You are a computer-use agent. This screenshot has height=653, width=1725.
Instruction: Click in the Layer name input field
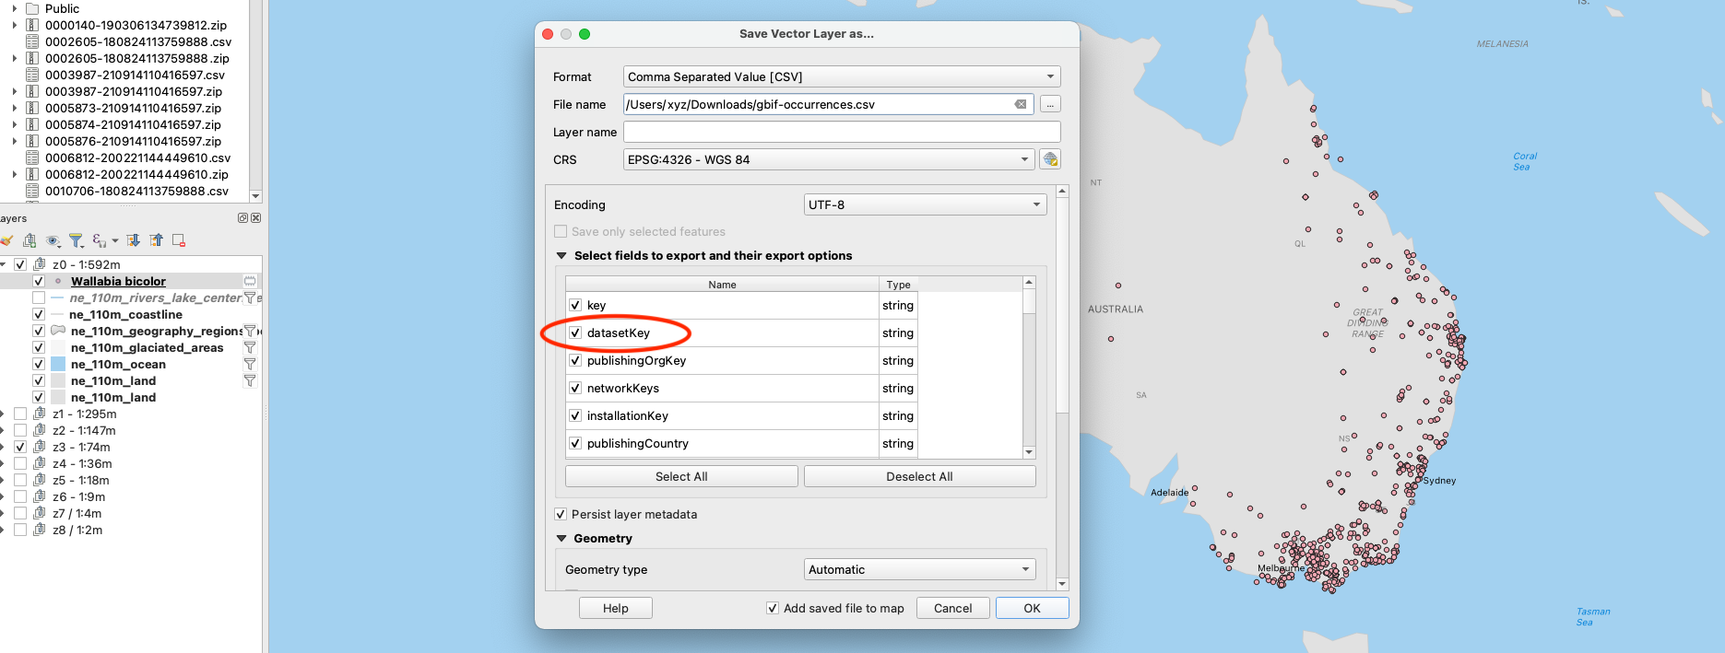(842, 132)
